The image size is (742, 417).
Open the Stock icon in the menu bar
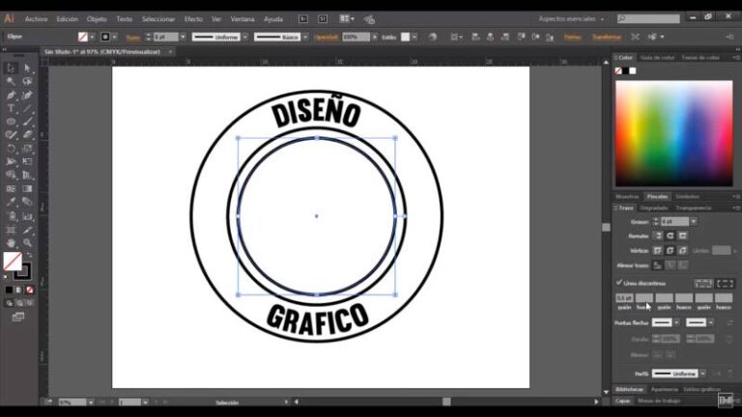coord(323,19)
